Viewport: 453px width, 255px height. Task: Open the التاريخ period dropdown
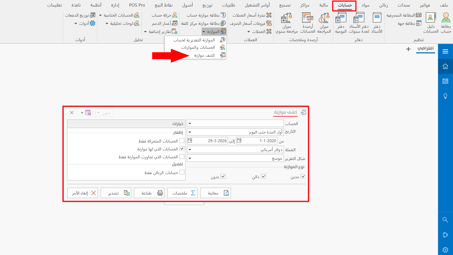(190, 132)
